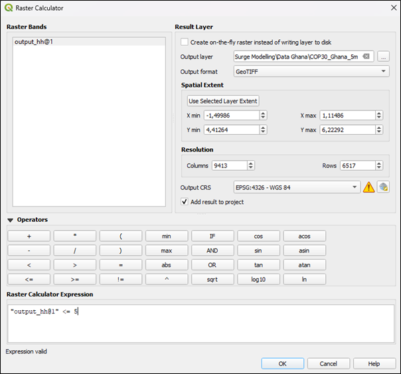Insert the min function

point(167,236)
